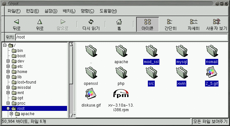Go to the home directory with 홈
This screenshot has height=126, width=230.
(119, 25)
